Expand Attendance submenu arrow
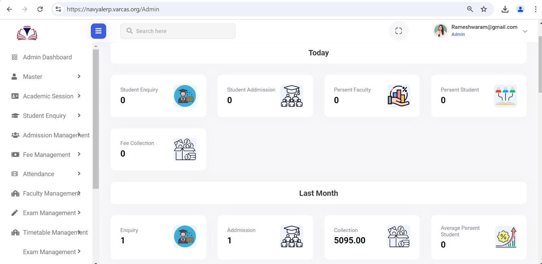 click(79, 174)
